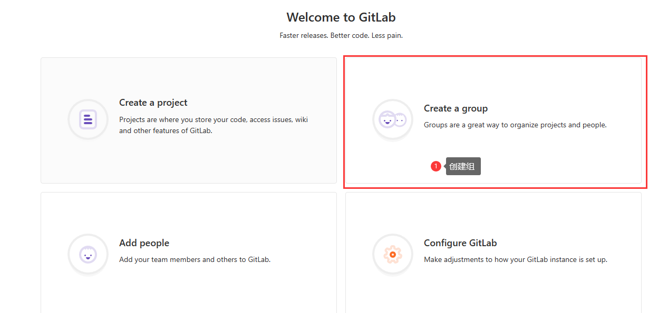Open the Create a project heading
The height and width of the screenshot is (313, 668).
tap(153, 103)
